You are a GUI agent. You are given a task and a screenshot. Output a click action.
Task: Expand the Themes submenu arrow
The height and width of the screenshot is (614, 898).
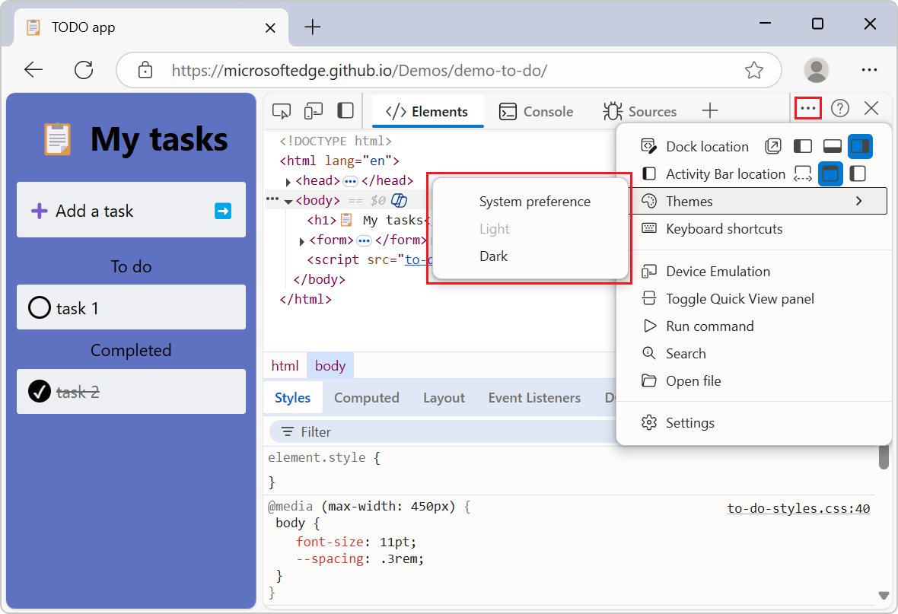[x=858, y=201]
